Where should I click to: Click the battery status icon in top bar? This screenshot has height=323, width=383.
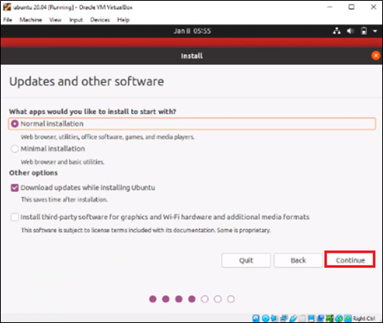tap(364, 31)
